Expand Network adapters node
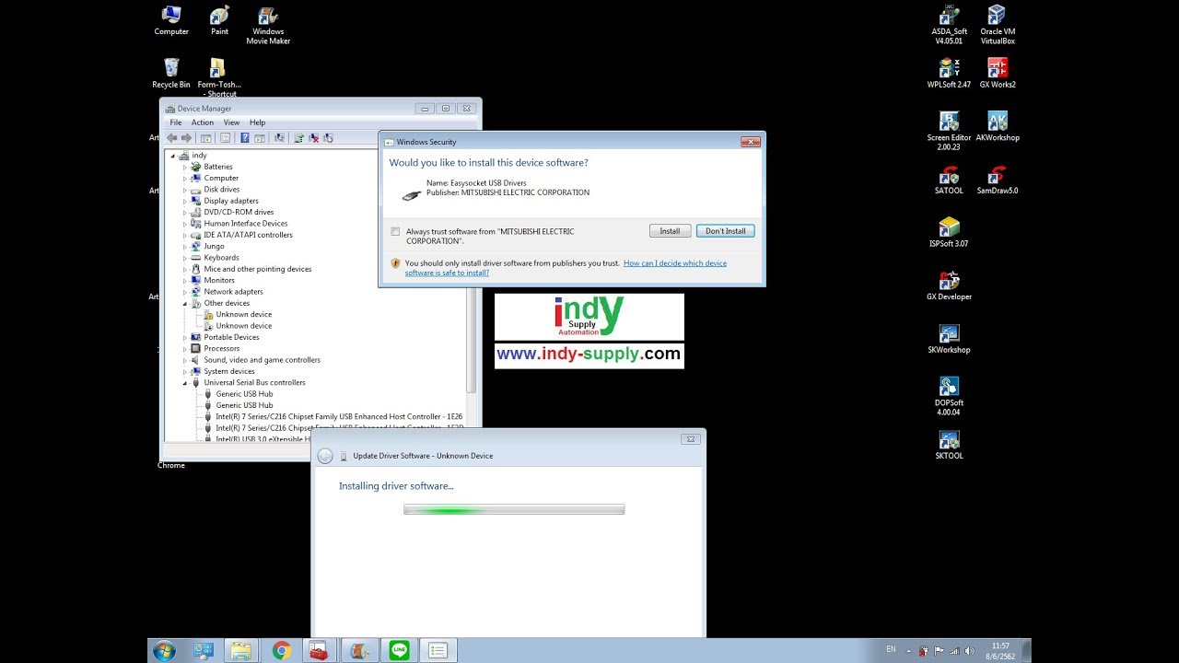The image size is (1179, 663). coord(184,292)
